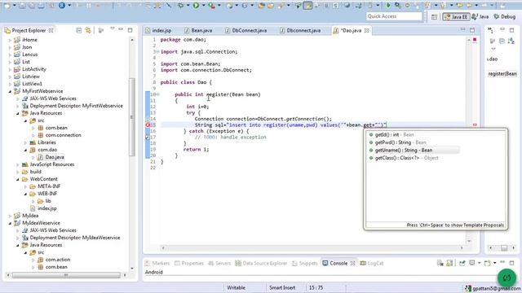Collapse the register method fold at line 10
This screenshot has height=293, width=522.
click(158, 94)
